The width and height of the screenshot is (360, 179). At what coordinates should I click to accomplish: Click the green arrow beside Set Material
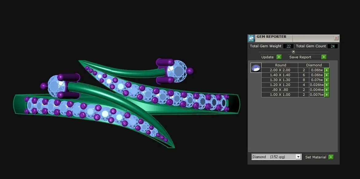tap(331, 157)
